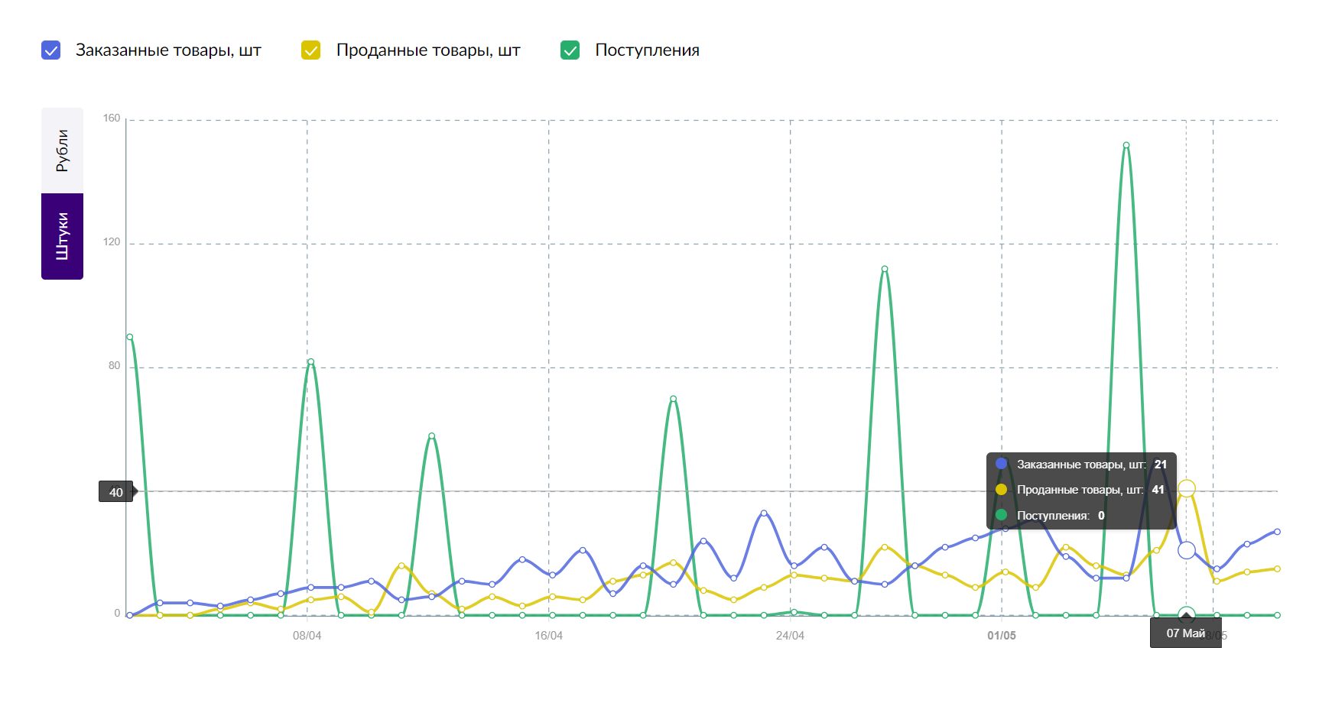1332x706 pixels.
Task: Click the 07 Май date marker
Action: click(1186, 633)
